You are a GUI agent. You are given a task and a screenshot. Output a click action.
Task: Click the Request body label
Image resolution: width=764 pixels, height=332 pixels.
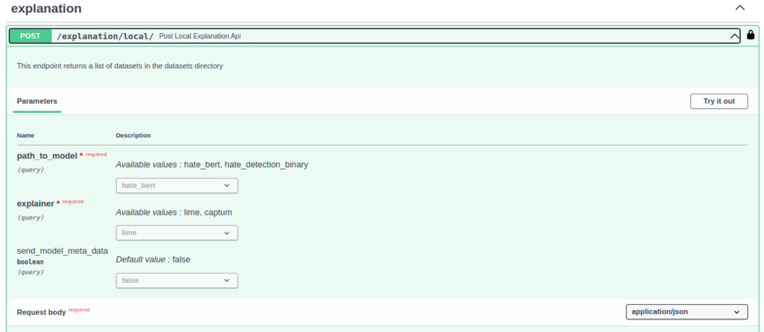(41, 312)
